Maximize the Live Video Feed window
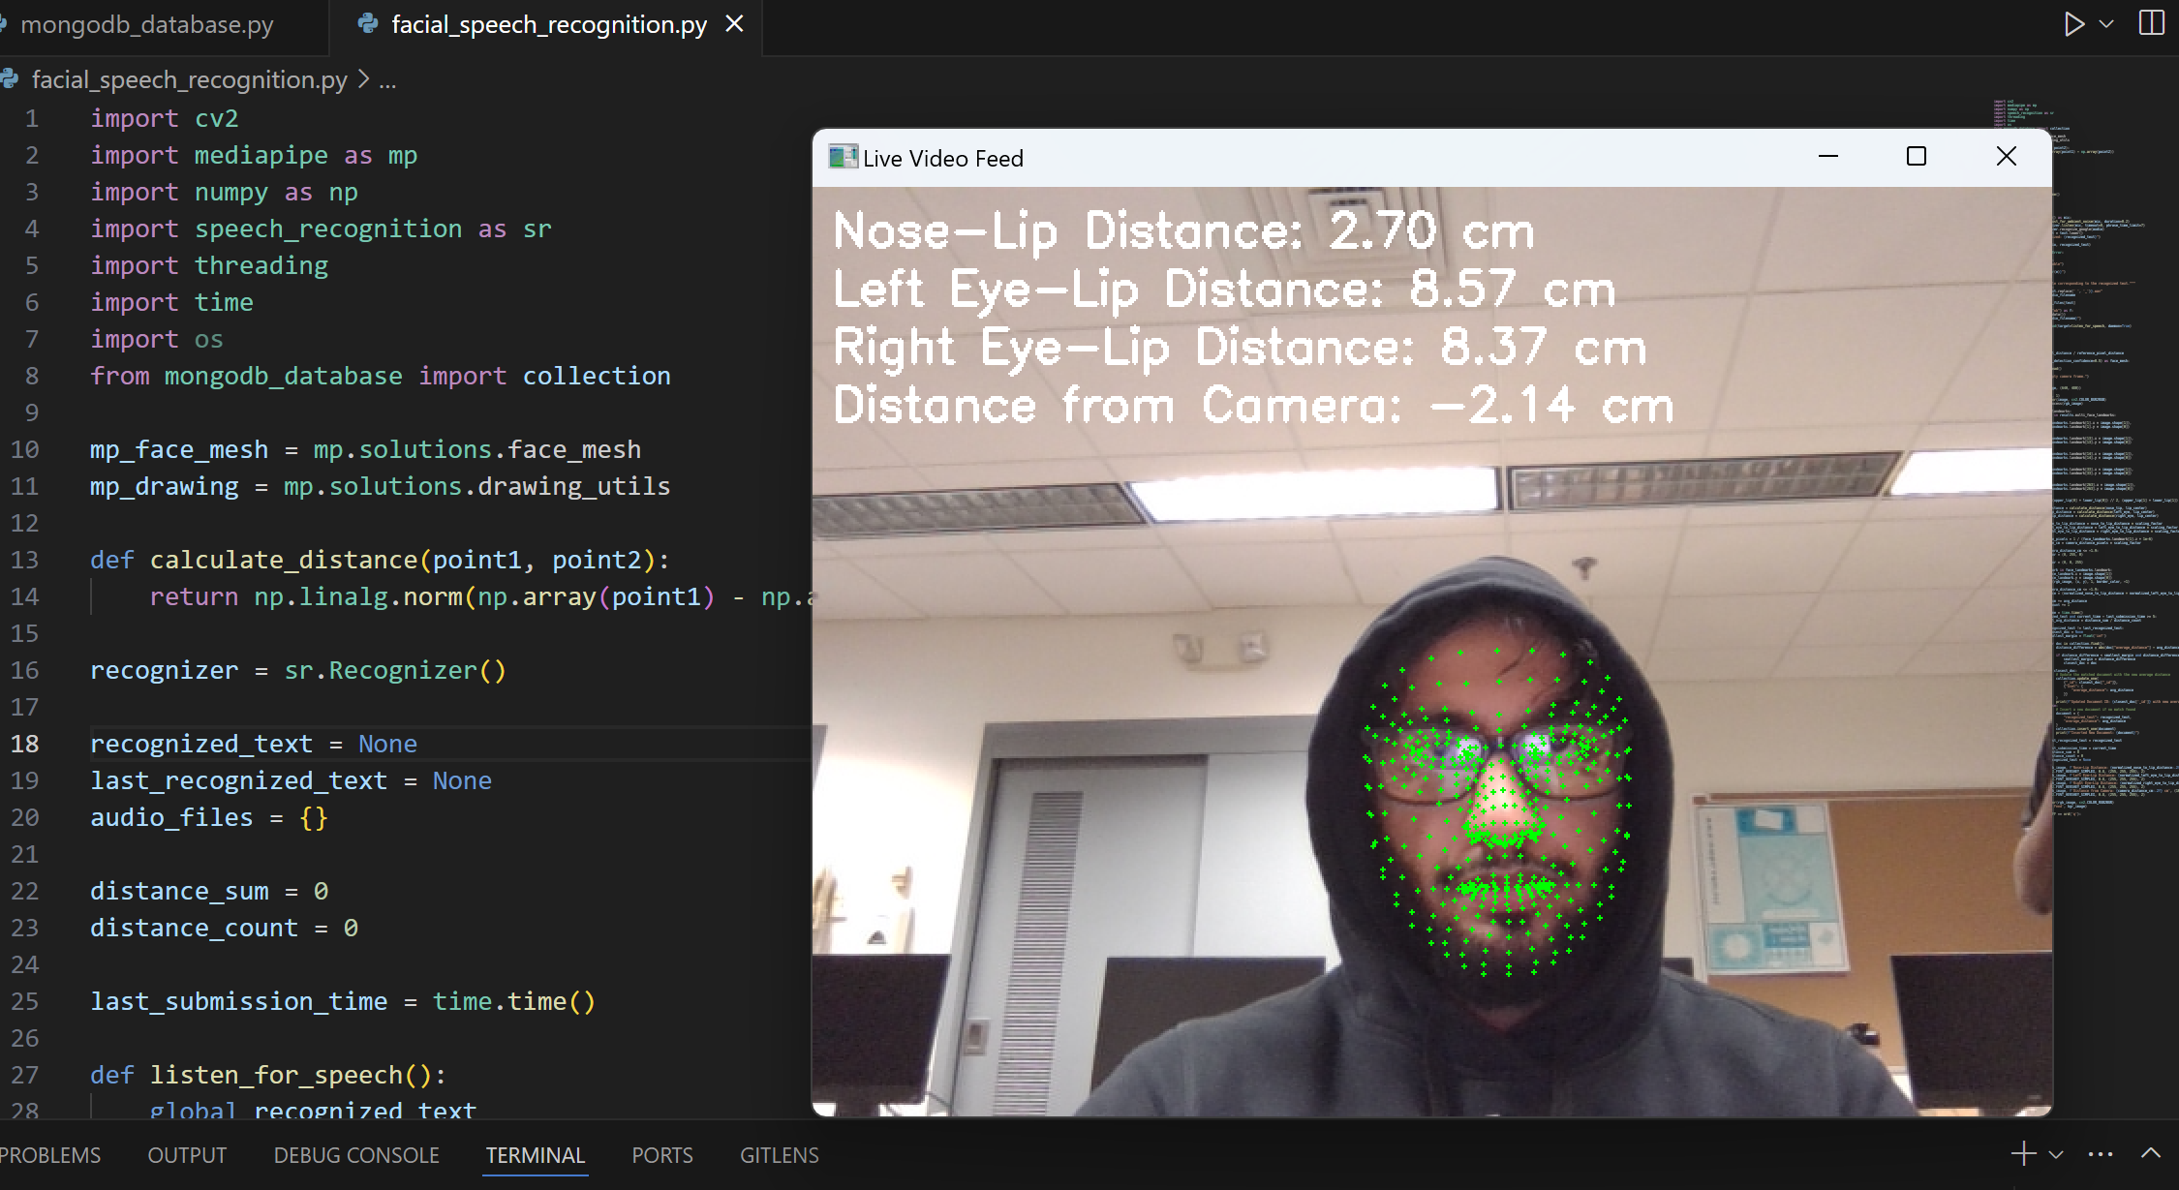 click(1916, 157)
